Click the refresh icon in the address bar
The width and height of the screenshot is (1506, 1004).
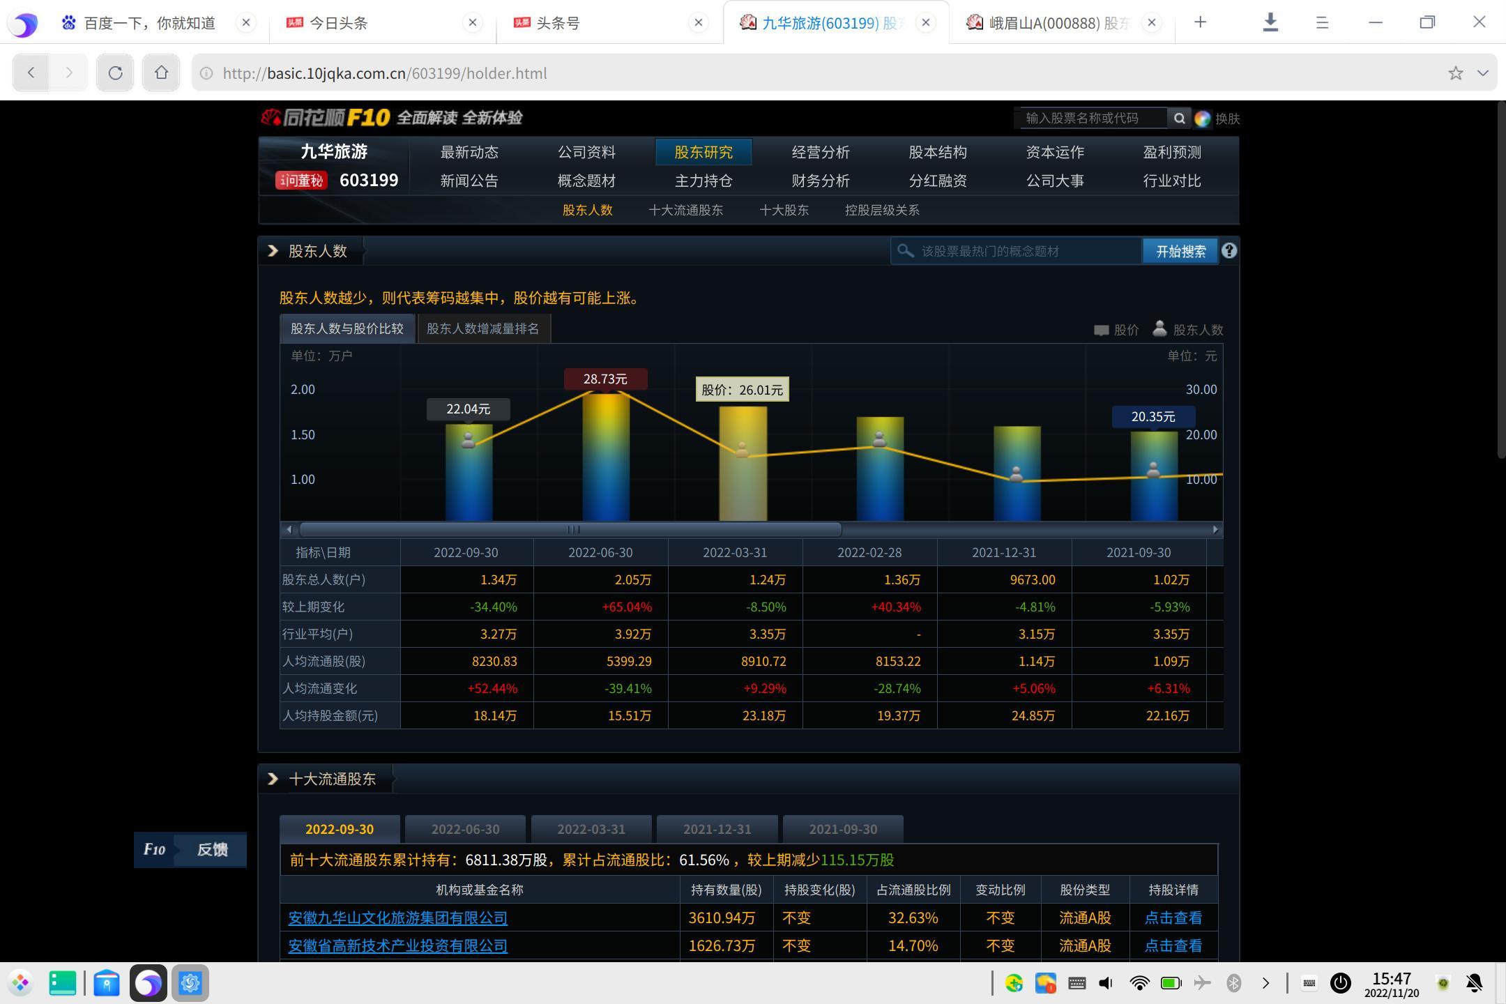tap(115, 73)
